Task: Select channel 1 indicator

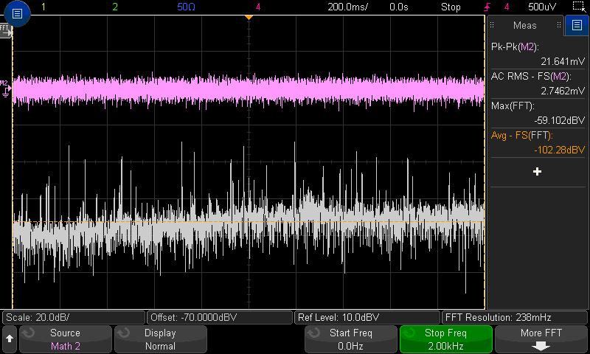Action: pos(44,7)
